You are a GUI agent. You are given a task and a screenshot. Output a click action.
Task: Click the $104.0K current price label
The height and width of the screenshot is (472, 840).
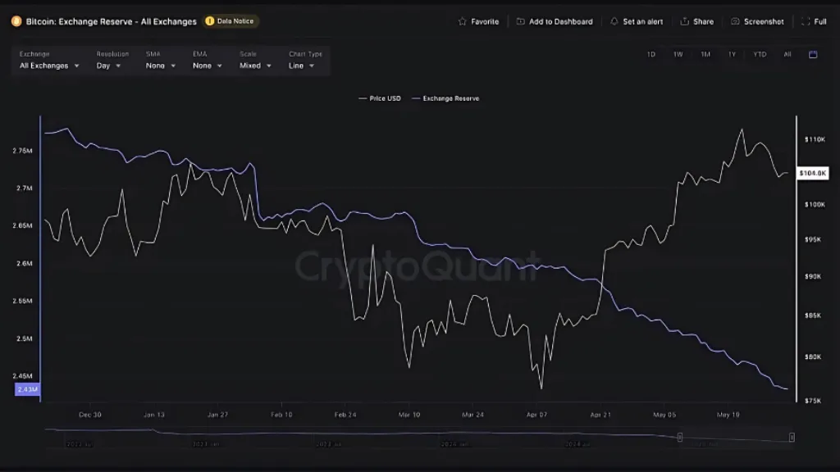[x=813, y=173]
